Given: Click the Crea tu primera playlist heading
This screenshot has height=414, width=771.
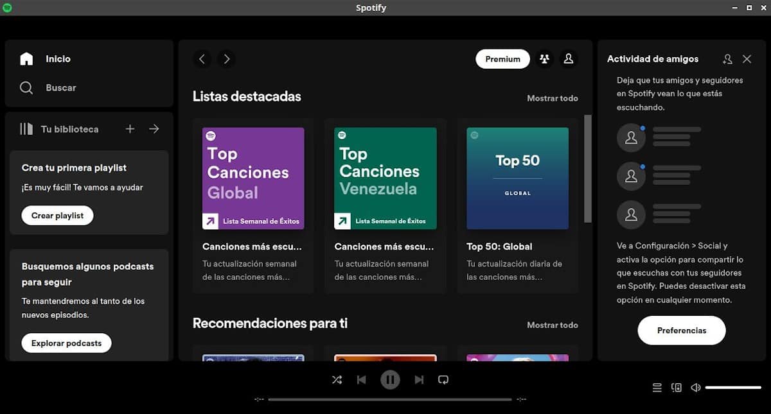Looking at the screenshot, I should pyautogui.click(x=74, y=168).
